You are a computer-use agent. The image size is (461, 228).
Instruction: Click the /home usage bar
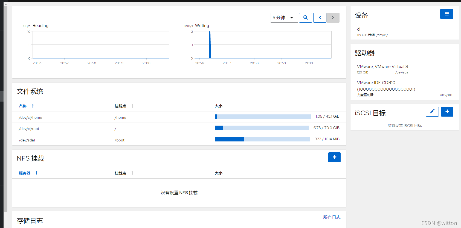click(263, 117)
